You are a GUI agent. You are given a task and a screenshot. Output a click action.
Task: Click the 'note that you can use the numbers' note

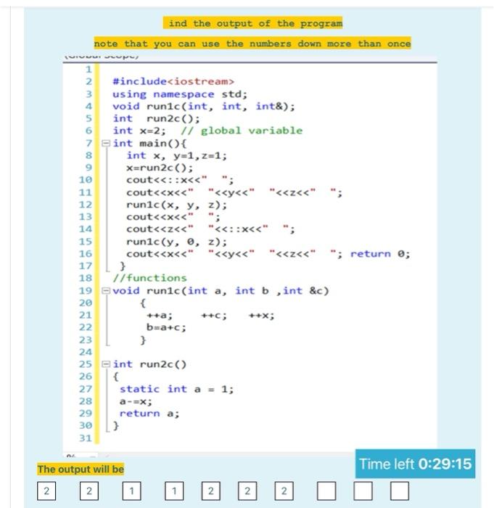pyautogui.click(x=252, y=43)
